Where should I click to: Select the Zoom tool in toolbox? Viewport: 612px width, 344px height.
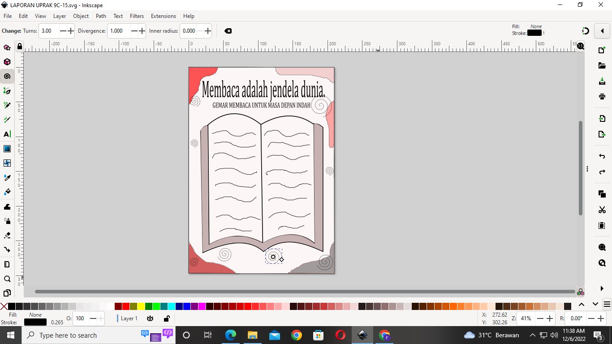tap(7, 279)
